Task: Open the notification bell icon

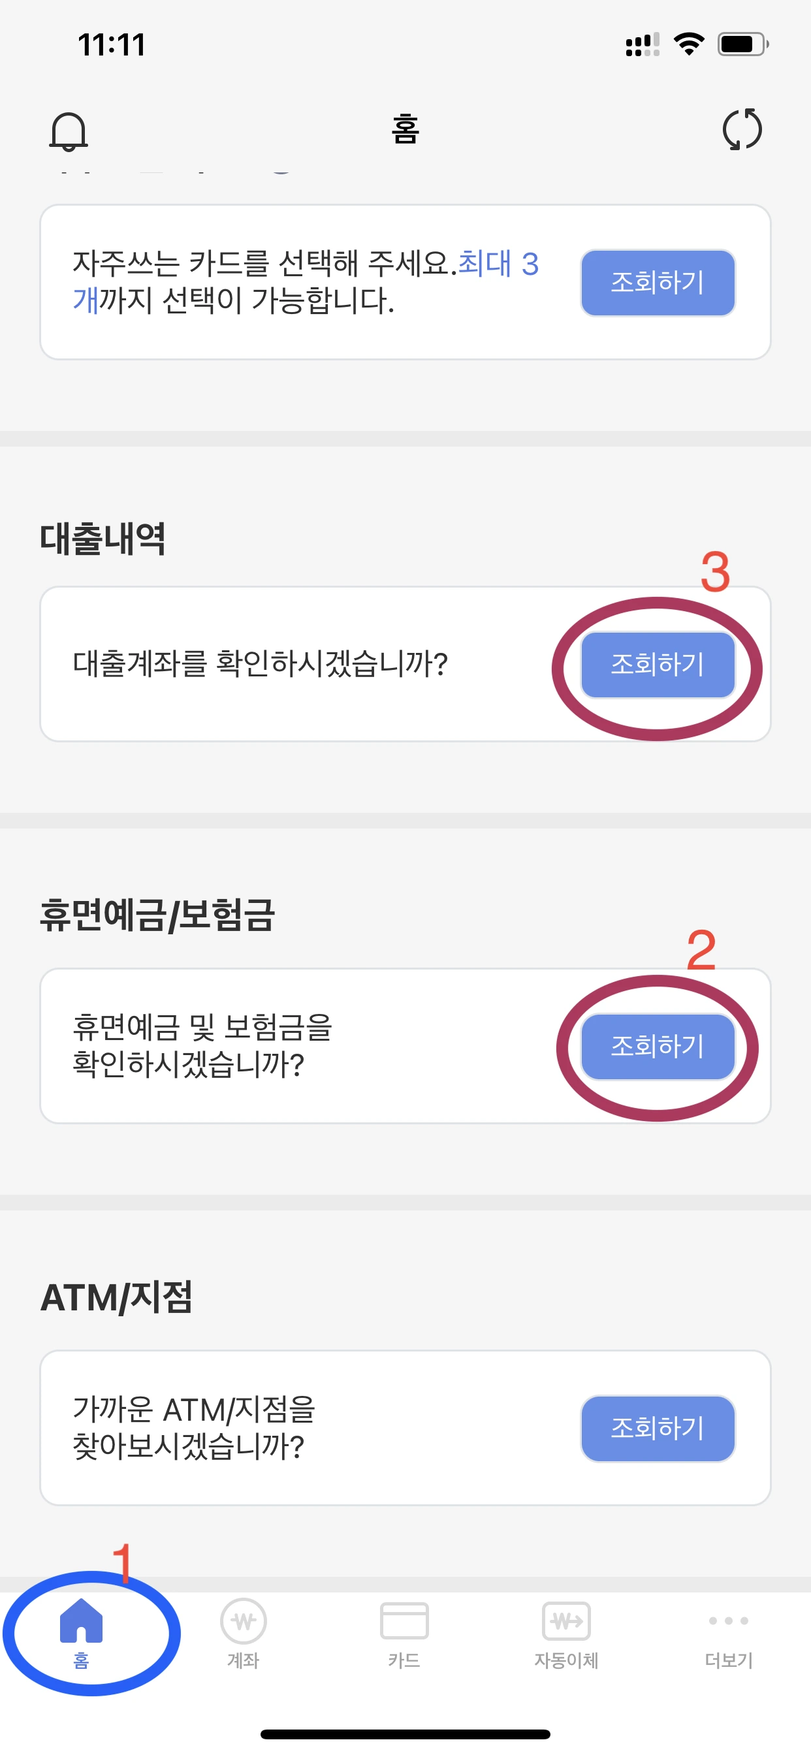Action: [68, 131]
